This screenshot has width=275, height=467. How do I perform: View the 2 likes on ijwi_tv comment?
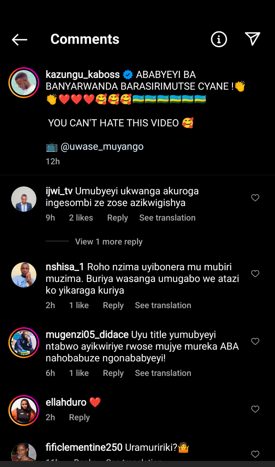click(81, 218)
